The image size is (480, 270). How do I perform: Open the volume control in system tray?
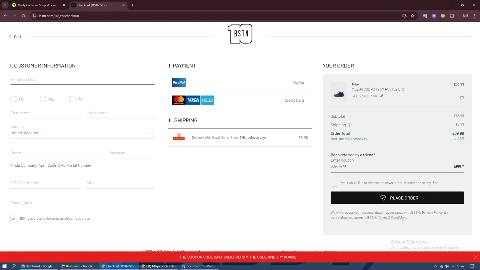447,266
